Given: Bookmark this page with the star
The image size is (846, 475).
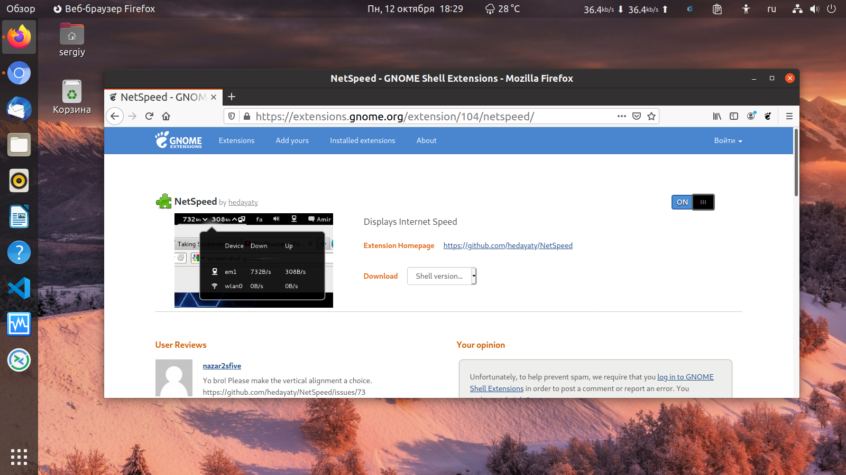Looking at the screenshot, I should [651, 116].
